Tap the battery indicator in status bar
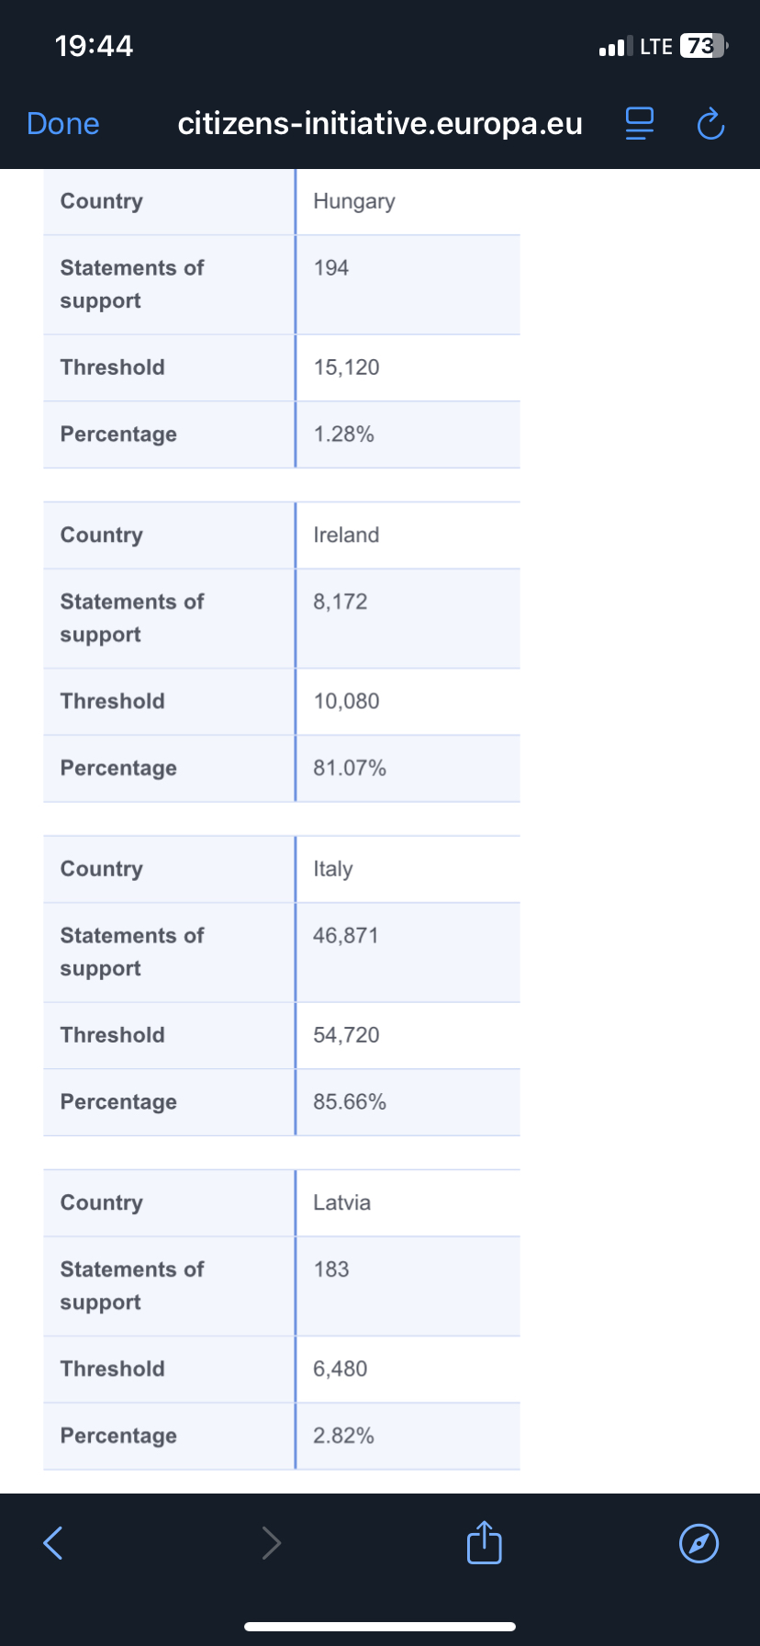The width and height of the screenshot is (760, 1646). pyautogui.click(x=703, y=46)
